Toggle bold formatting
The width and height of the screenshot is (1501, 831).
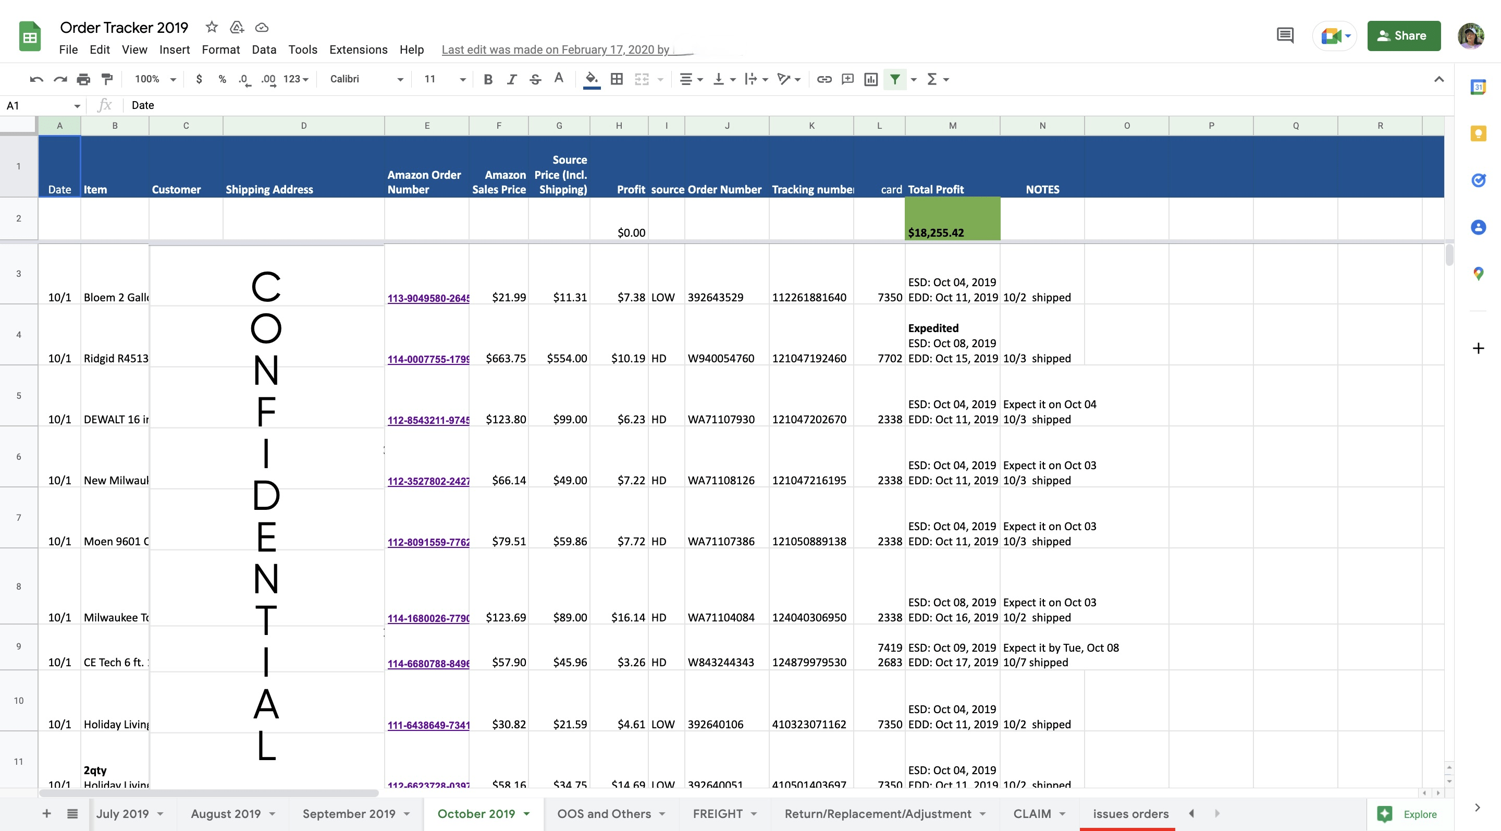488,79
